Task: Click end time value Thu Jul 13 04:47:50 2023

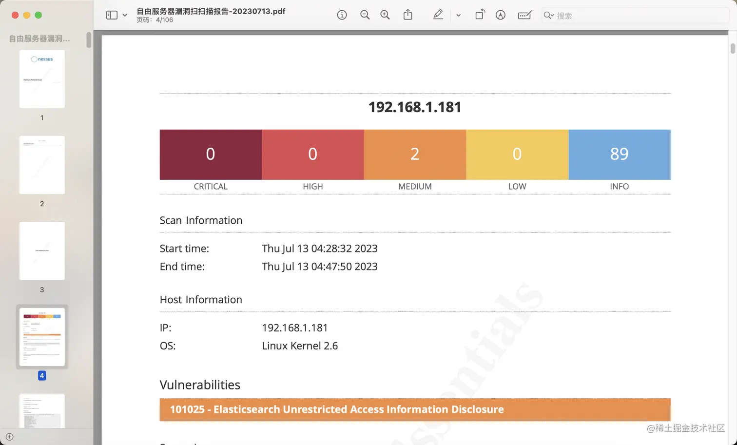Action: [x=320, y=267]
